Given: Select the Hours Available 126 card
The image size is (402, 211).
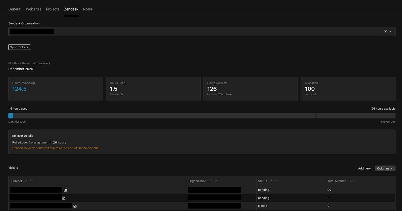Looking at the screenshot, I should click(251, 89).
